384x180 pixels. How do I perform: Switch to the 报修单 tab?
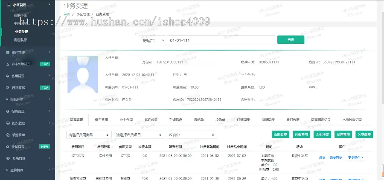point(199,120)
